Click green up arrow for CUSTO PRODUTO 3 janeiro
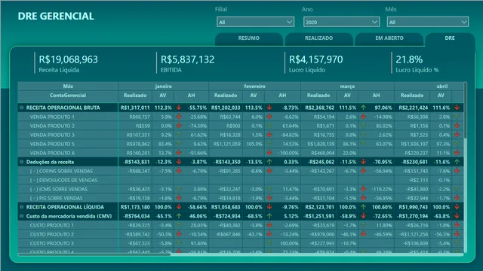483x271 pixels. [x=179, y=243]
